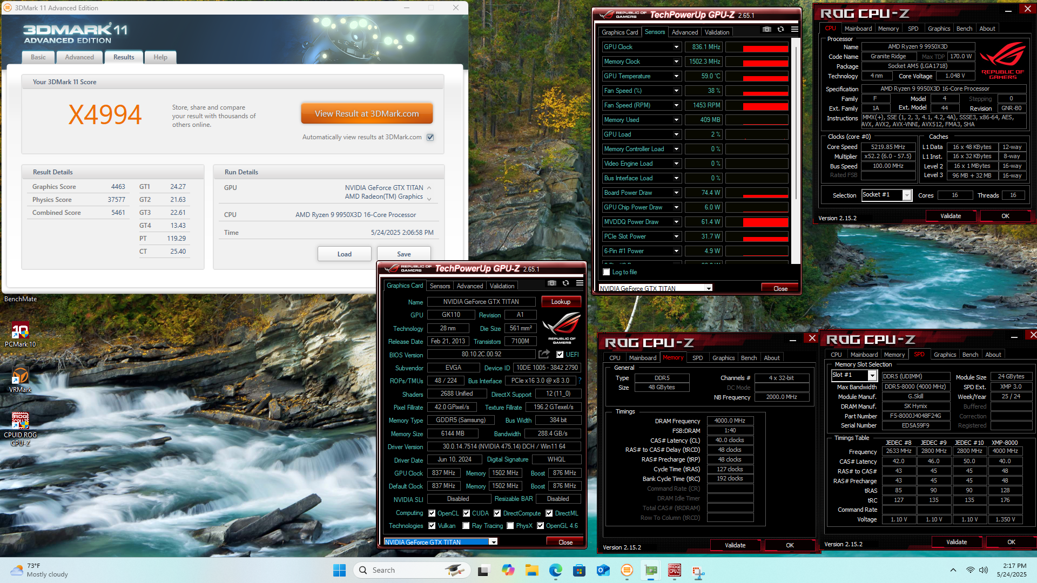Open the PCMark 10 desktop shortcut
Screen dimensions: 1037x583
[21, 335]
